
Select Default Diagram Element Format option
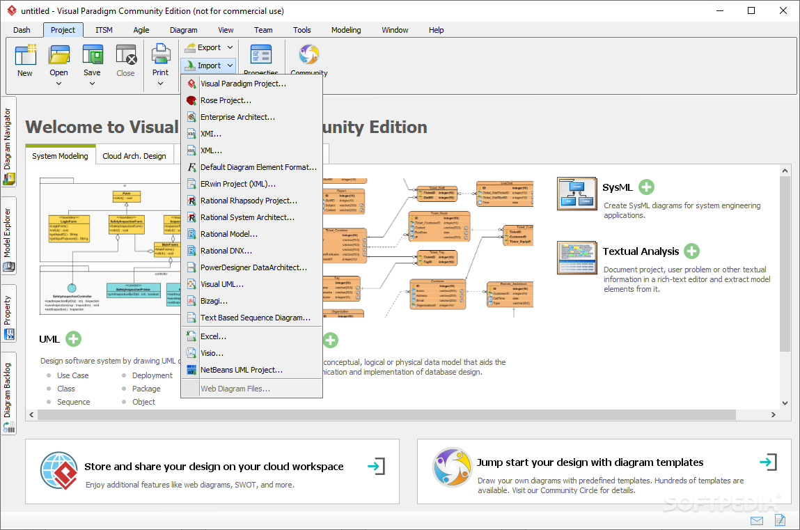pos(252,167)
